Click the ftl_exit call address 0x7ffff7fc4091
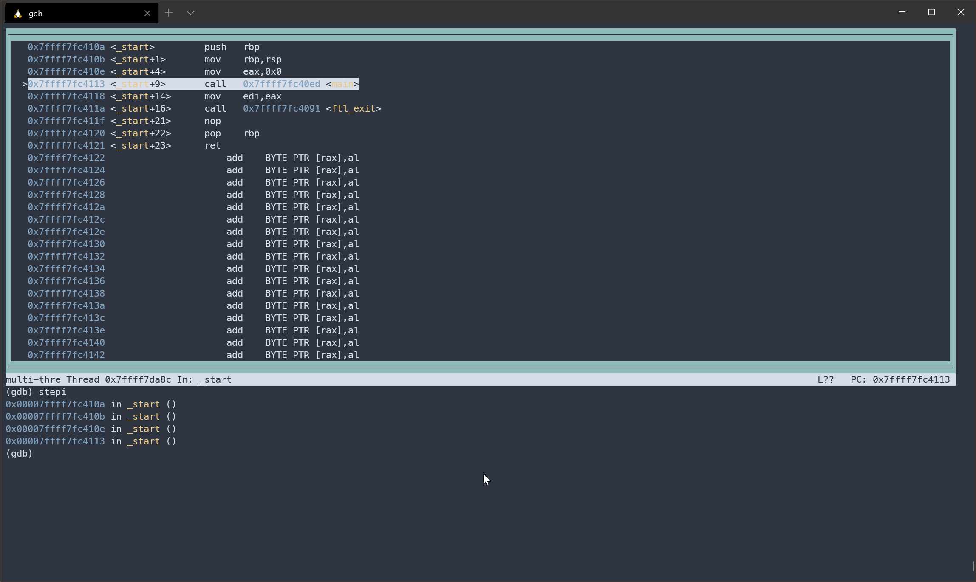The height and width of the screenshot is (582, 976). point(281,109)
